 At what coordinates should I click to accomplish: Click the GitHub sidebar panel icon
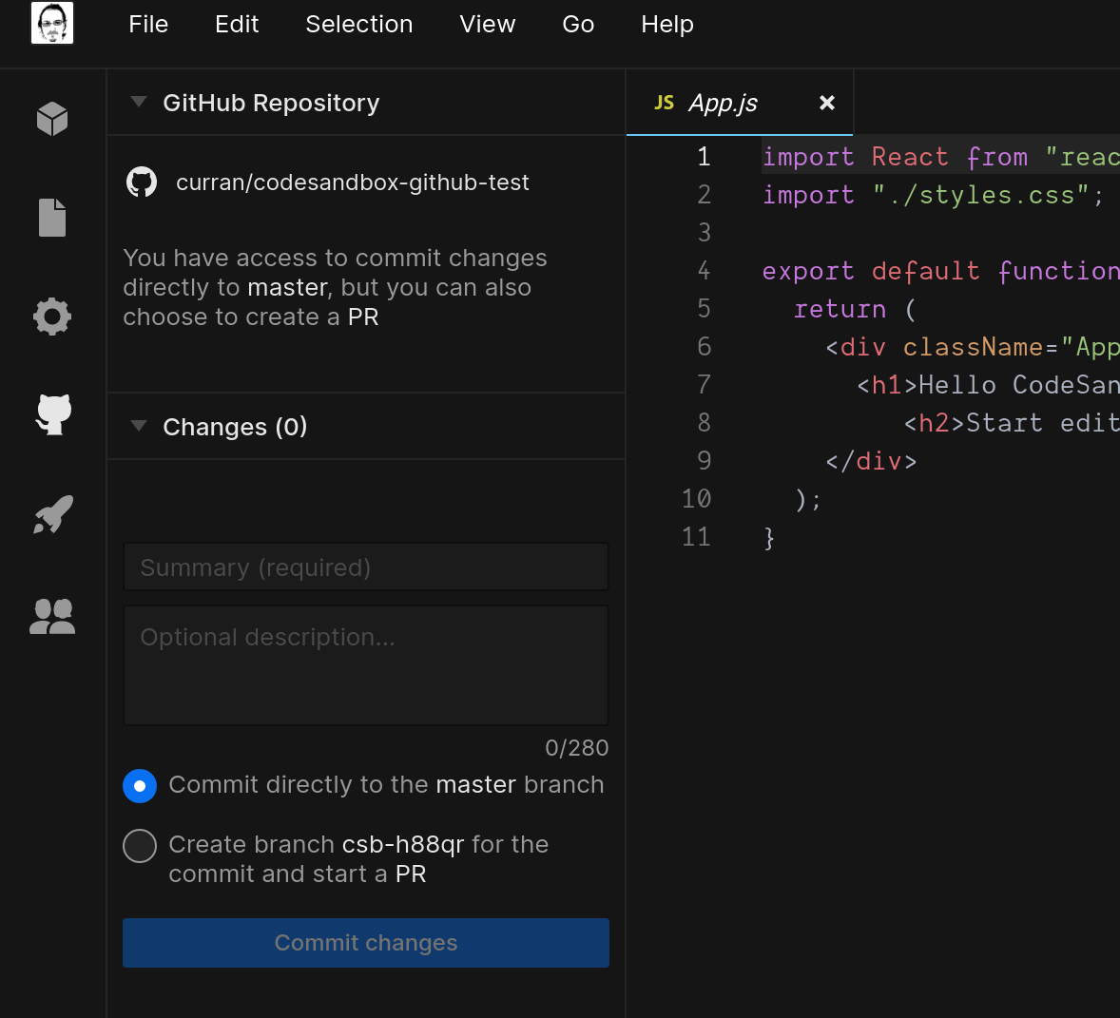(x=51, y=414)
